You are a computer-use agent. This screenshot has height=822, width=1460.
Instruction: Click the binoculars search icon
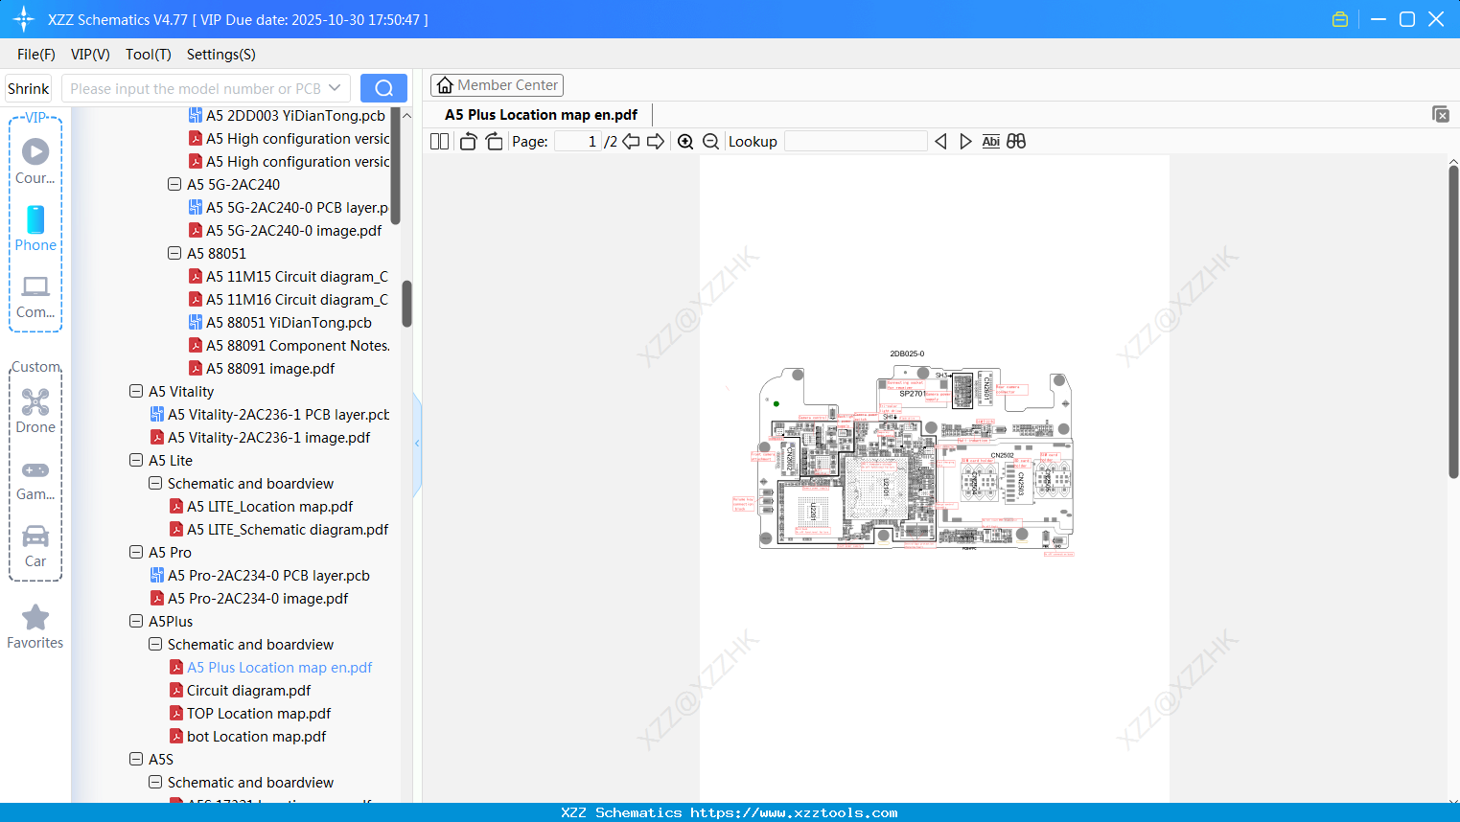point(1016,142)
